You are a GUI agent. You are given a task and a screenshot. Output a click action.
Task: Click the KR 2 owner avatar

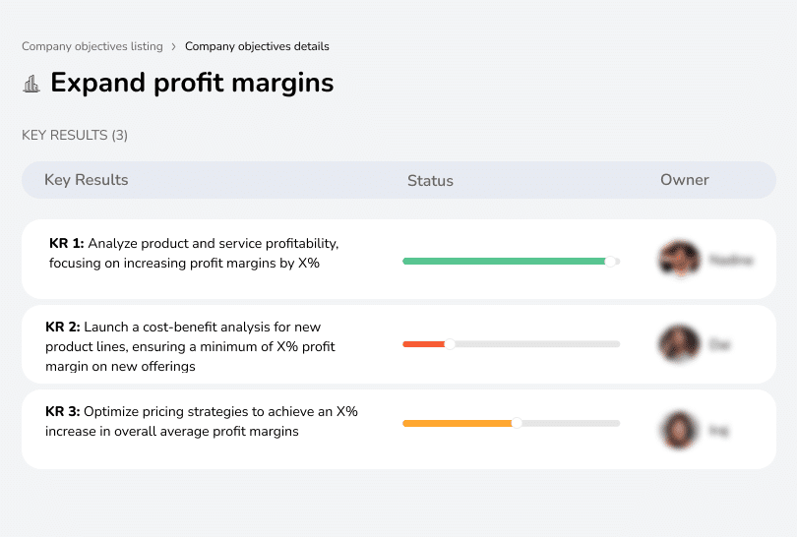tap(680, 344)
